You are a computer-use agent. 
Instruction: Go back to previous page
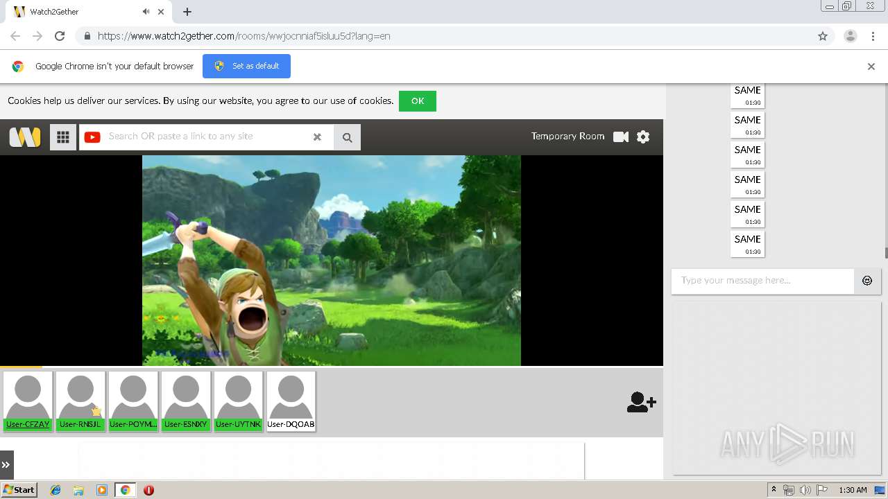[x=15, y=36]
